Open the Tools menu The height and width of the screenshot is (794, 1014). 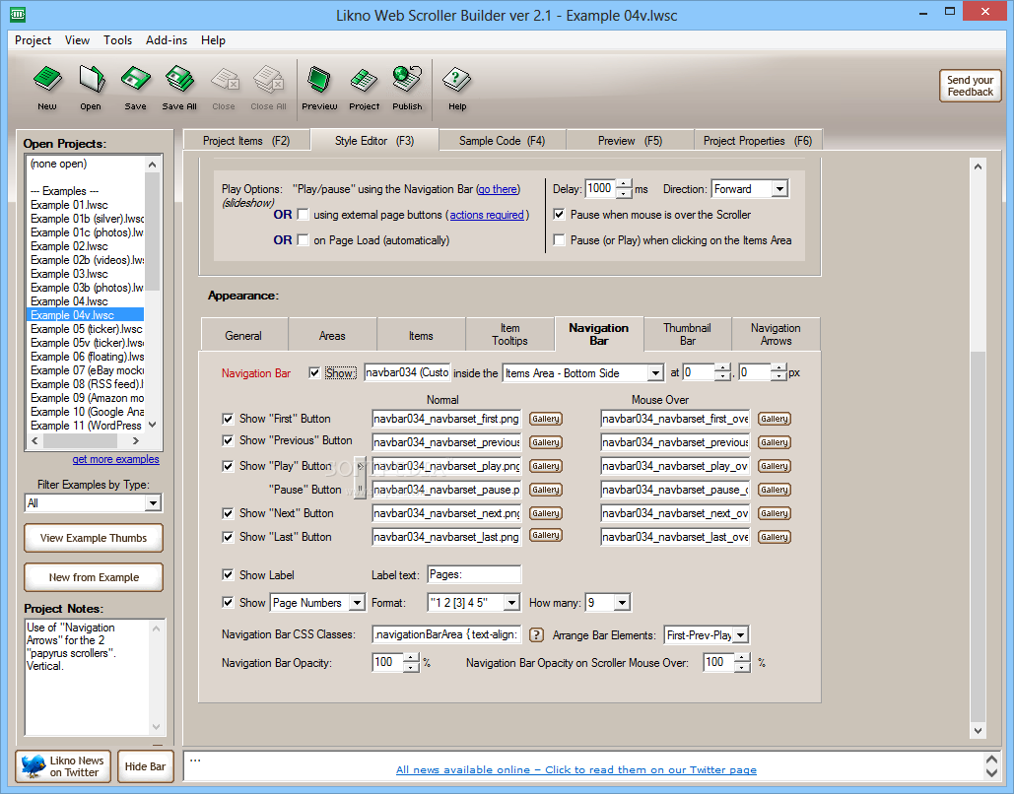117,40
